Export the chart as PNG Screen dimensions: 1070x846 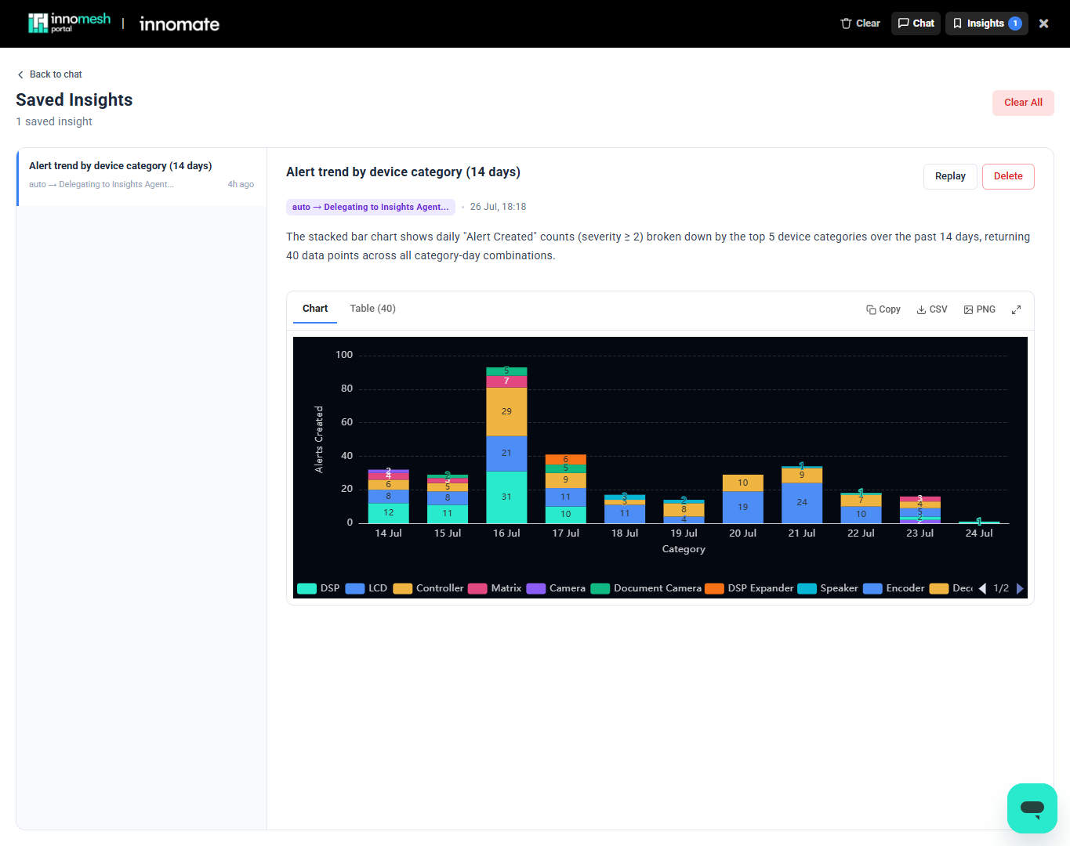tap(980, 309)
